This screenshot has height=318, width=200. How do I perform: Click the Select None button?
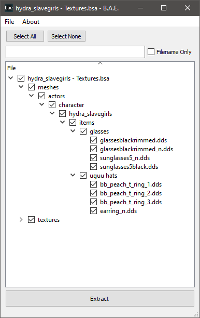(66, 36)
